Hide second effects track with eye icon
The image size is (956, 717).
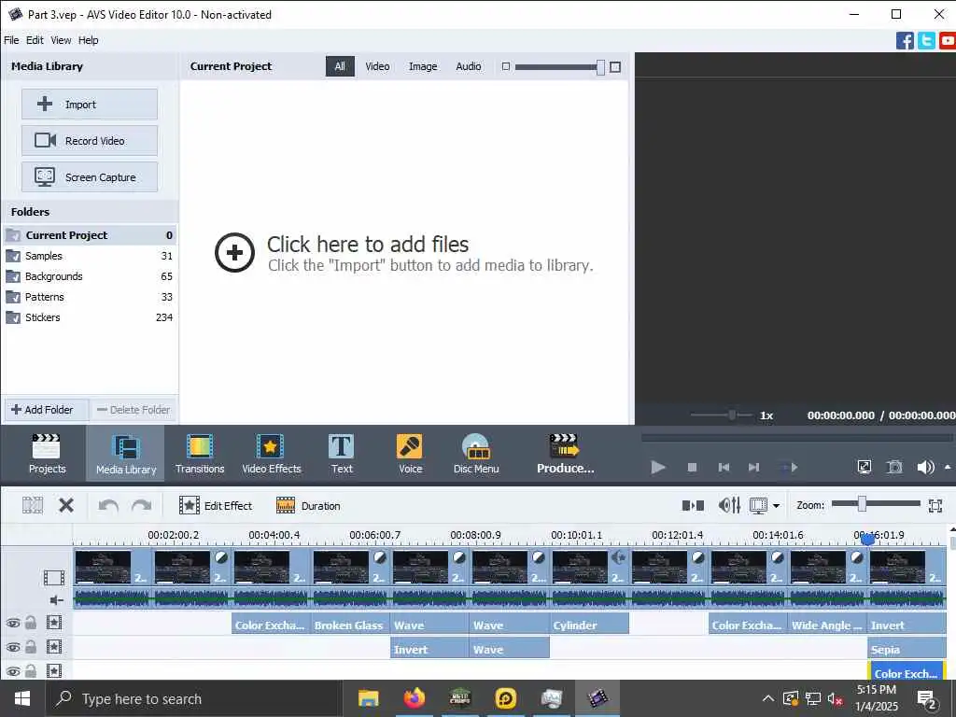(13, 648)
